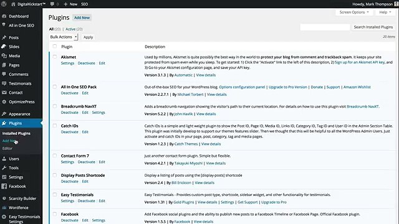Expand the Screen Options panel
This screenshot has height=224, width=399.
tap(354, 12)
